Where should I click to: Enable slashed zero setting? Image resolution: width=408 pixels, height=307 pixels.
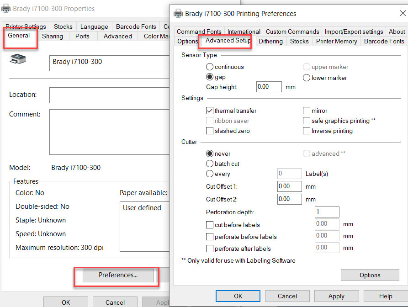pos(210,131)
